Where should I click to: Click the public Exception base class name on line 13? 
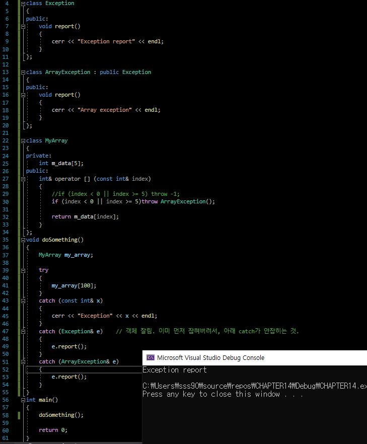[137, 72]
